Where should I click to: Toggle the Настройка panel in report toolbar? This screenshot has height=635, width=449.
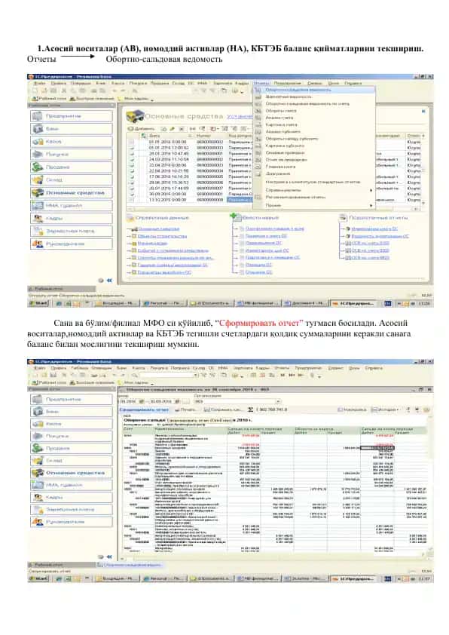(352, 410)
